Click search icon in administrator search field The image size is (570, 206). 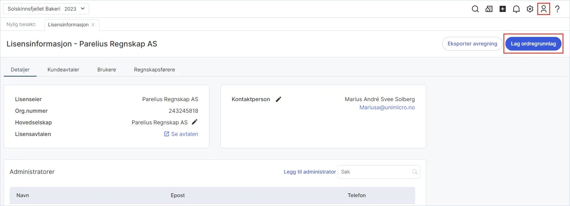click(x=415, y=172)
